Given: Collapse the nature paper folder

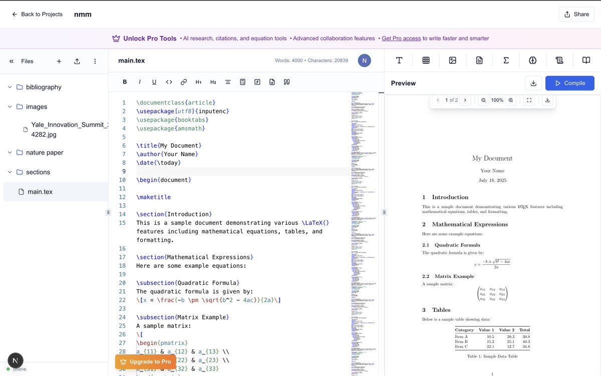Looking at the screenshot, I should [10, 152].
